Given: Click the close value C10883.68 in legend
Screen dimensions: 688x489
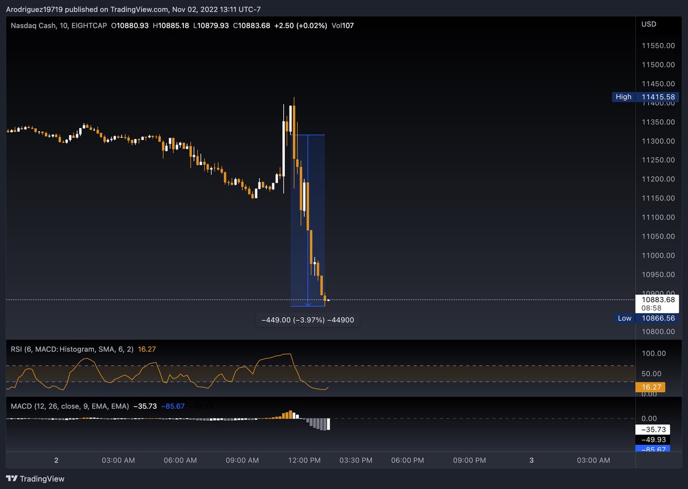Looking at the screenshot, I should 252,26.
